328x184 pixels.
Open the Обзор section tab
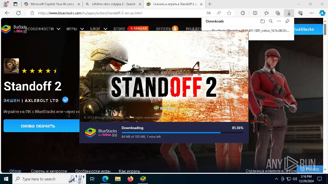point(15,171)
